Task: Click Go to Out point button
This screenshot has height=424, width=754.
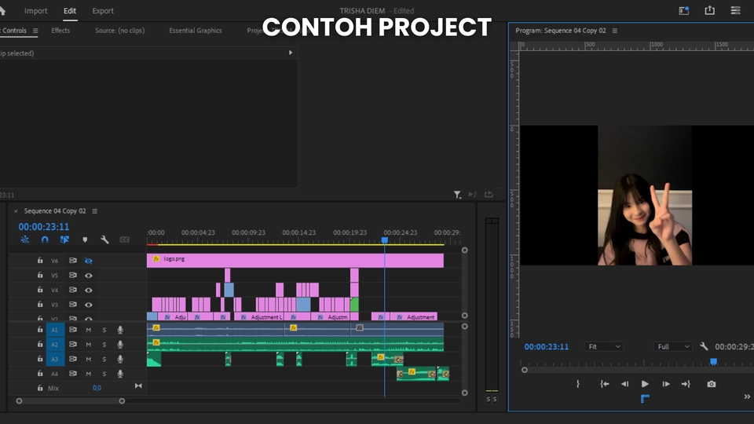Action: [x=686, y=384]
